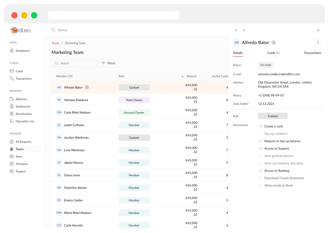Open On Hold status selector

coord(266,65)
